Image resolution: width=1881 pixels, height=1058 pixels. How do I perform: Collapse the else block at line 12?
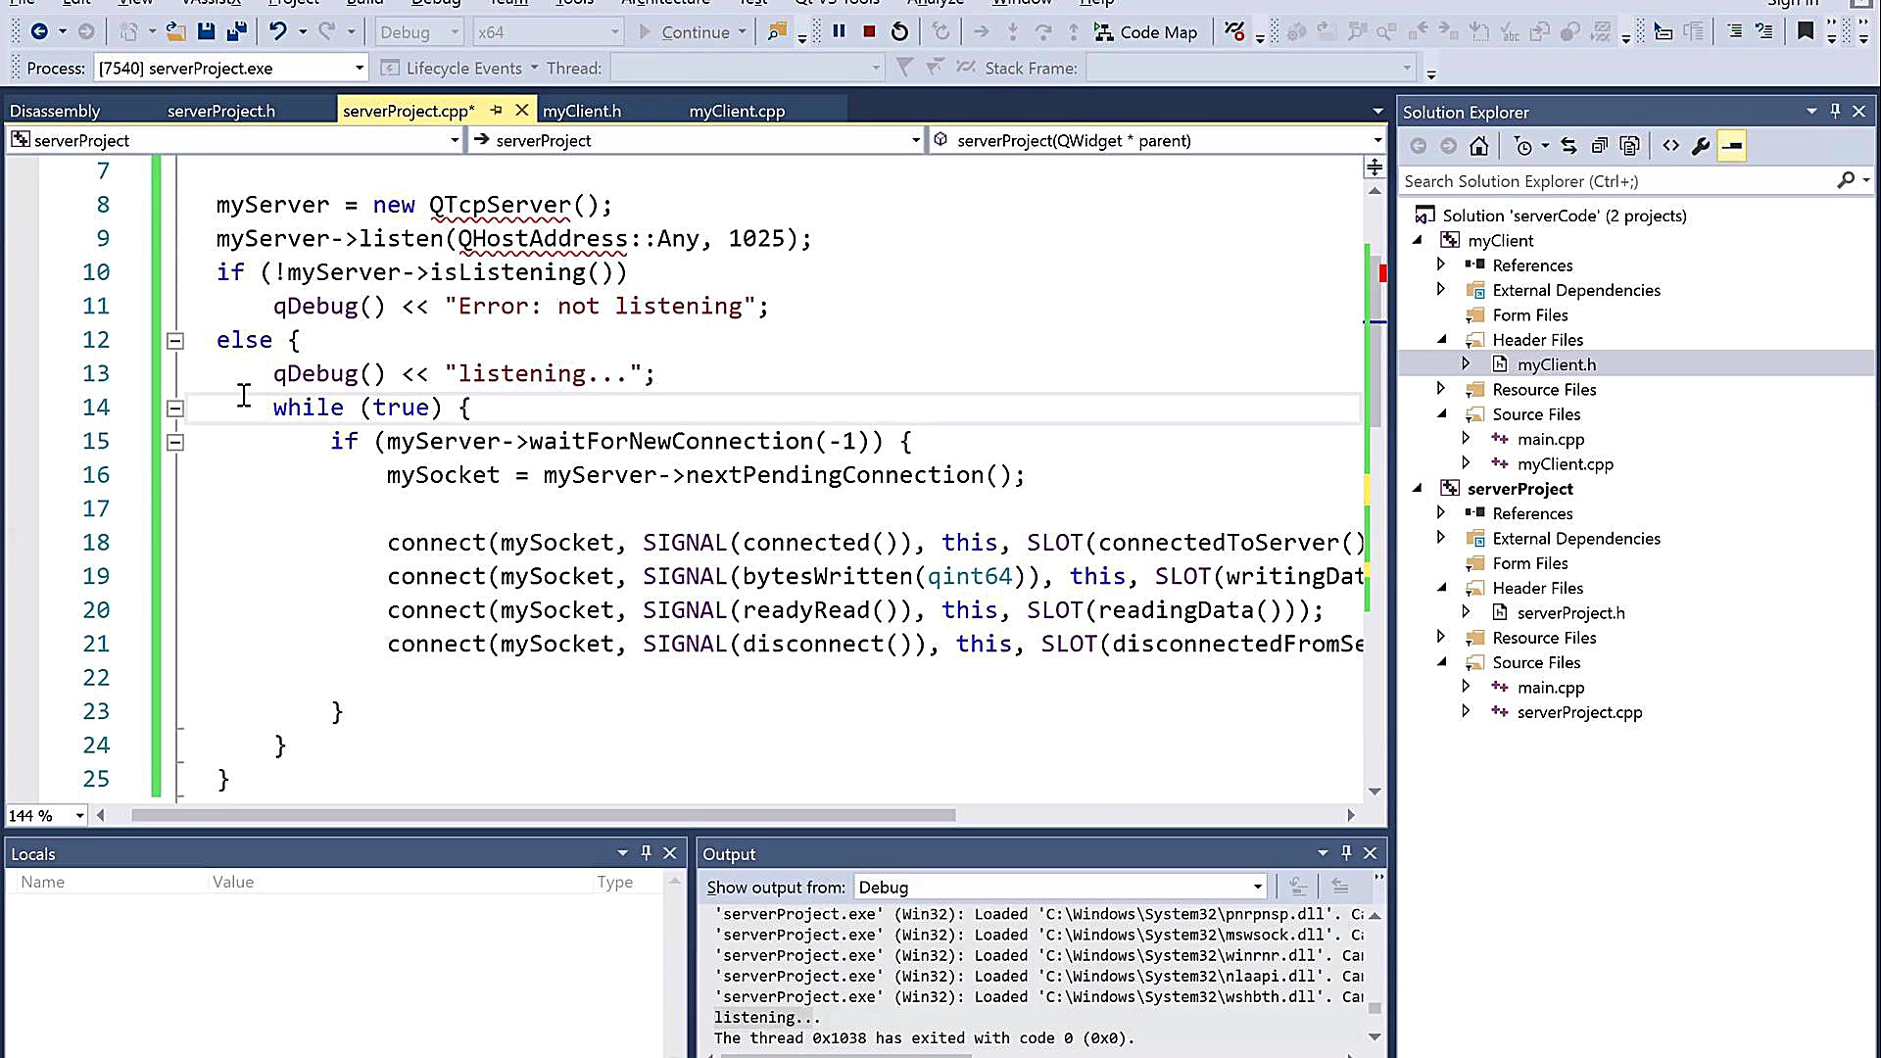(x=175, y=341)
